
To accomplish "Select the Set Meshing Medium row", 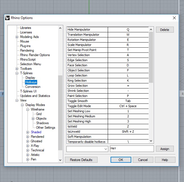I will coord(108,117).
